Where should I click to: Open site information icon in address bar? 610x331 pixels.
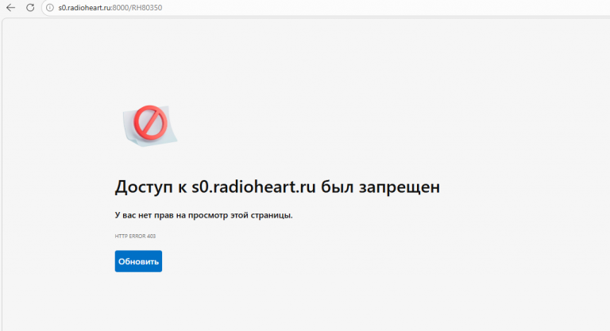tap(50, 7)
